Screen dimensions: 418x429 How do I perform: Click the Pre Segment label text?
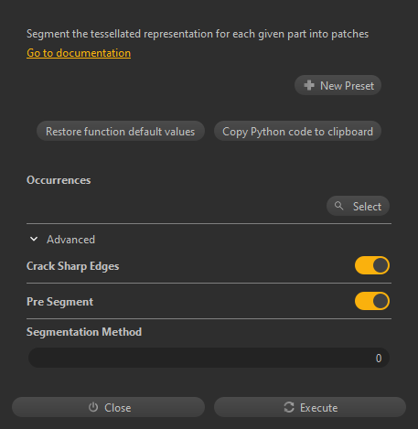[x=59, y=302]
